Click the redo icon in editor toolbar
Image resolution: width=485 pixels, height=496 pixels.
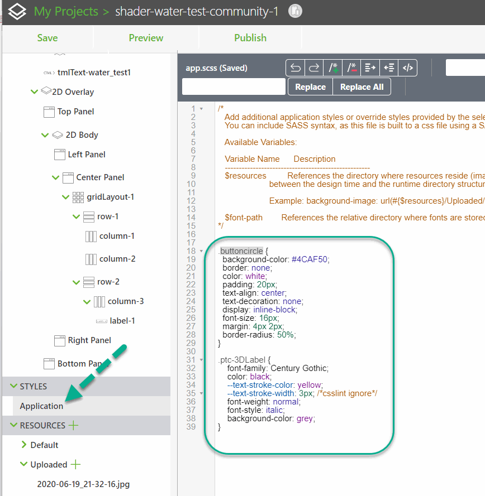[x=314, y=68]
